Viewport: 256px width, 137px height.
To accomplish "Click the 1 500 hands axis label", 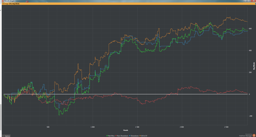I will click(137, 127).
